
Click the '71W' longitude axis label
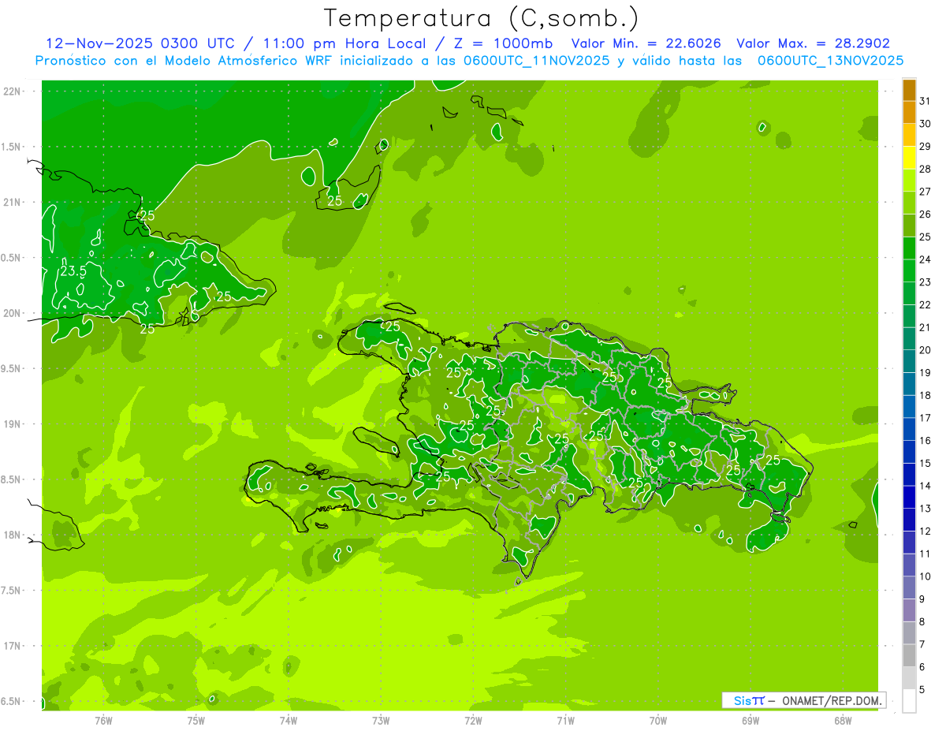point(565,720)
